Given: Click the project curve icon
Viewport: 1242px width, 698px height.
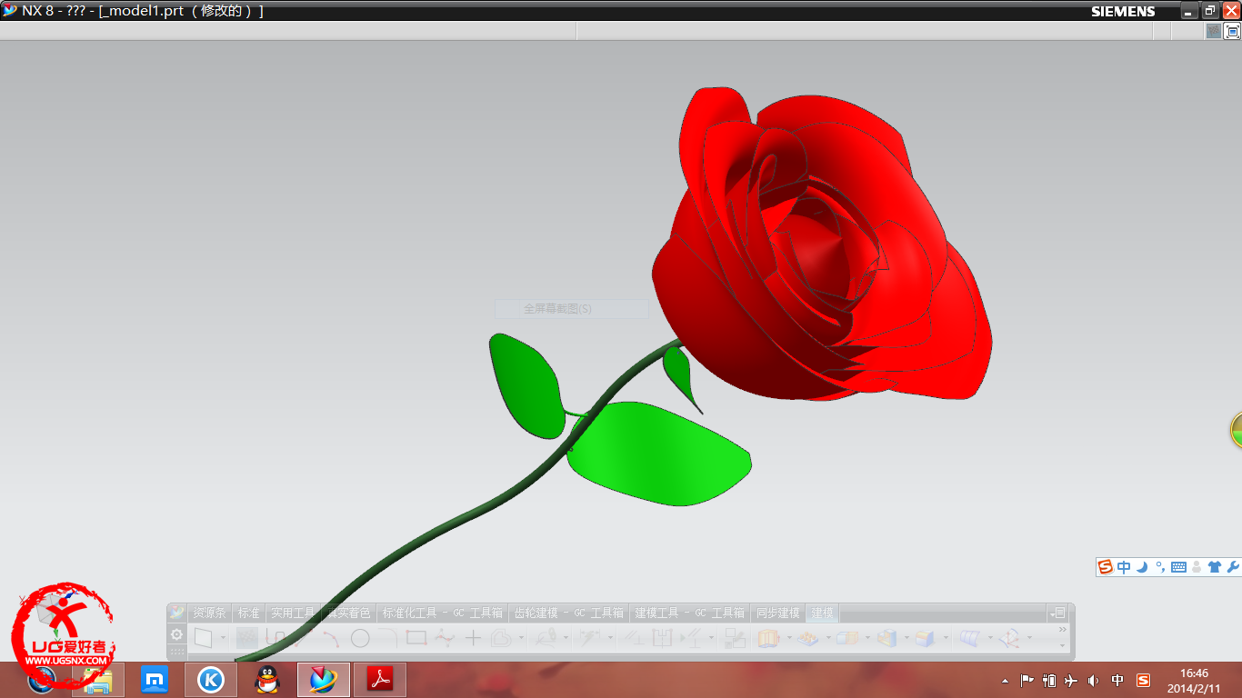Looking at the screenshot, I should tap(546, 638).
